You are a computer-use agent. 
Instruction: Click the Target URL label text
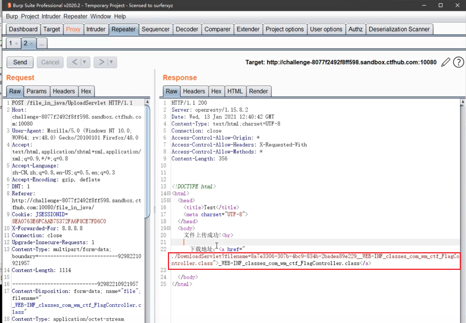click(341, 62)
